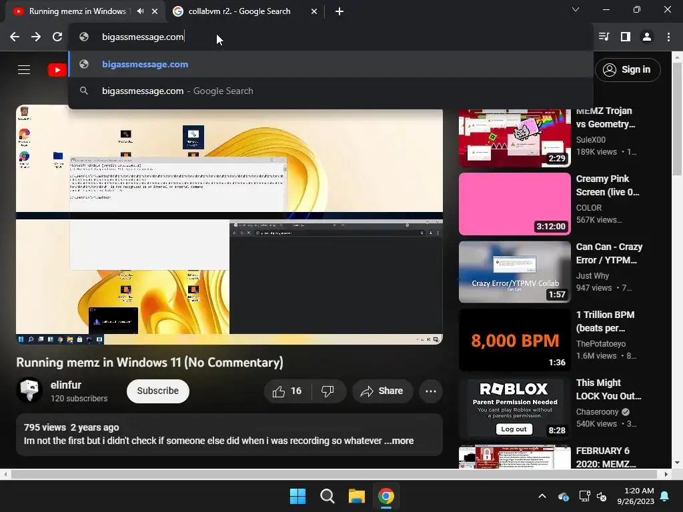Open the Roblox 'Parent Permission Needed' thumbnail

[514, 407]
